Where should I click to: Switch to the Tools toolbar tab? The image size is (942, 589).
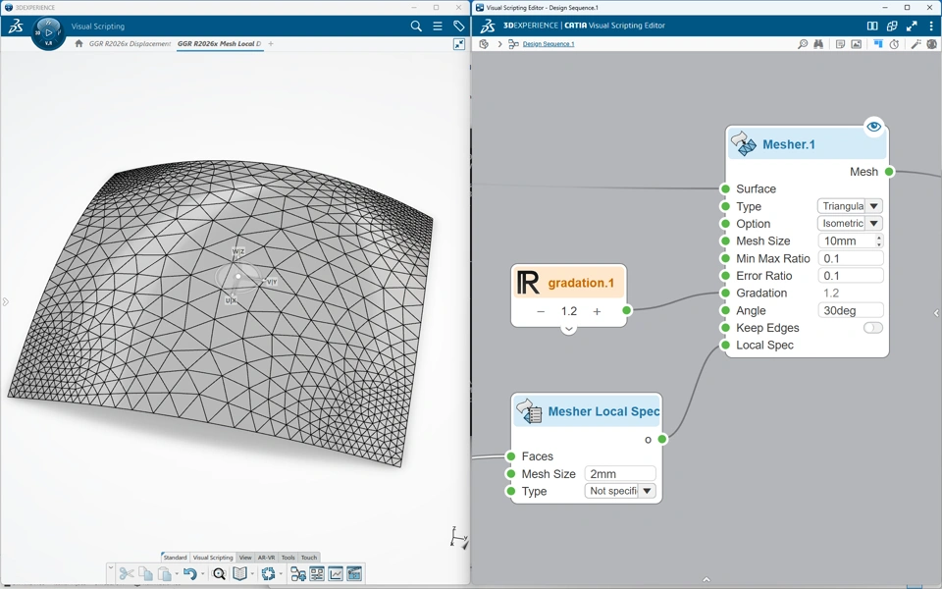288,558
